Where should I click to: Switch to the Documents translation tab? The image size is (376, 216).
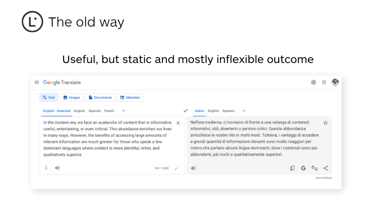click(x=100, y=97)
